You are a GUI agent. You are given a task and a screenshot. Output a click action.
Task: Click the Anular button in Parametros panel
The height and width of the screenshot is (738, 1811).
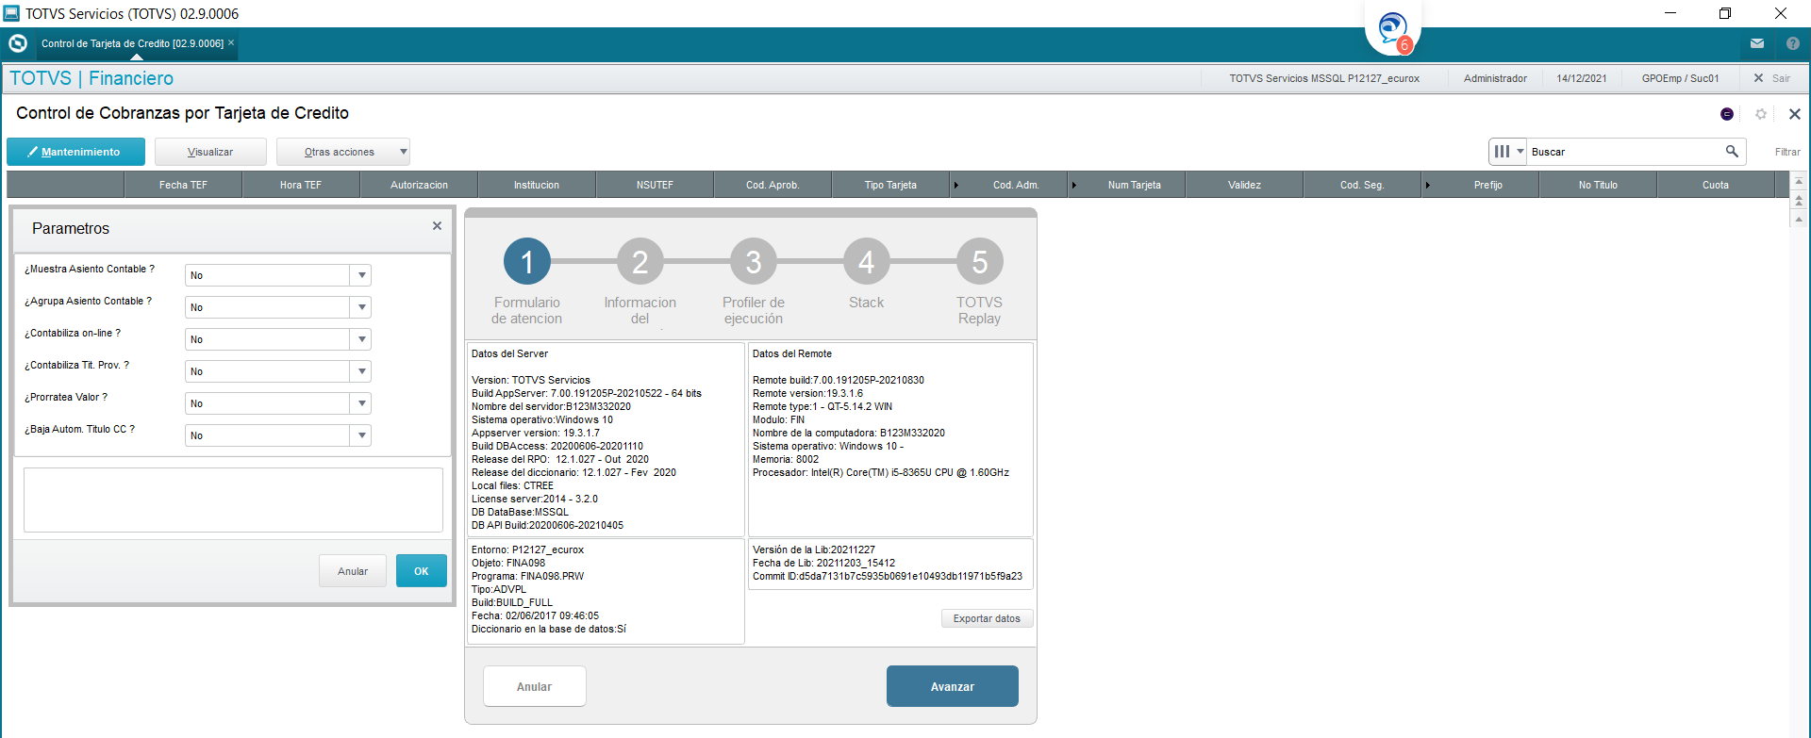pyautogui.click(x=353, y=571)
